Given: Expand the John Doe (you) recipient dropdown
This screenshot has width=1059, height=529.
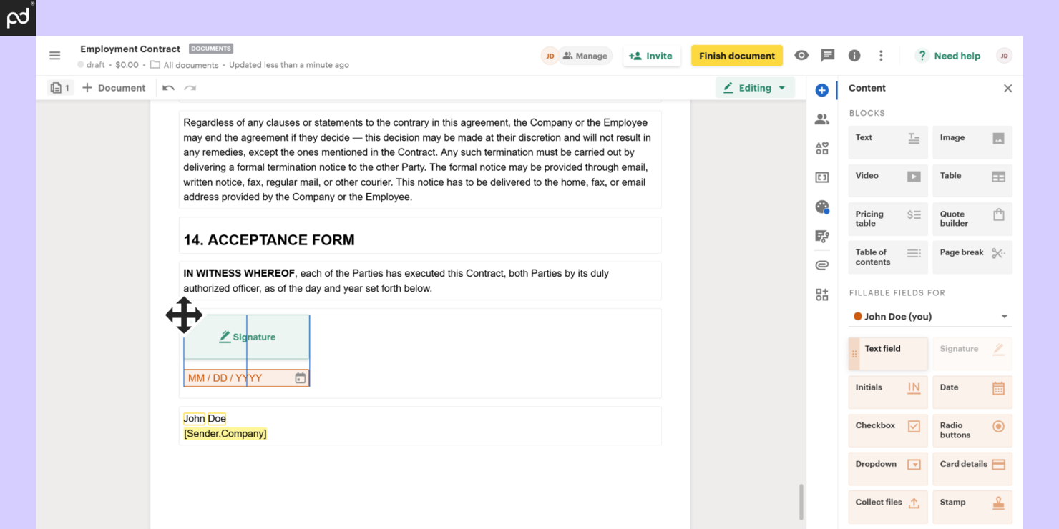Looking at the screenshot, I should point(930,317).
